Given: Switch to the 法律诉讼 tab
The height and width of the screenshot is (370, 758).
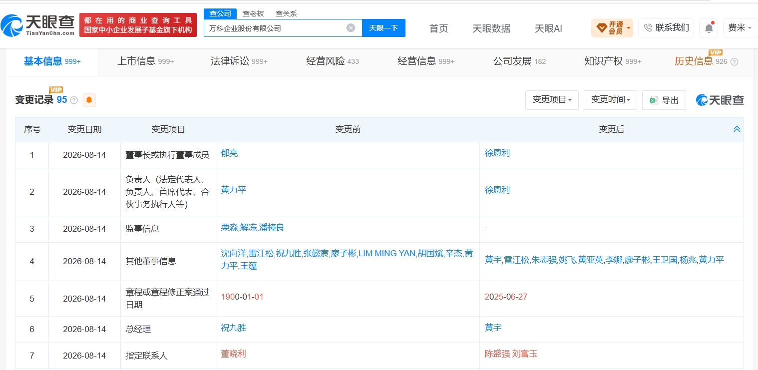Looking at the screenshot, I should tap(239, 61).
